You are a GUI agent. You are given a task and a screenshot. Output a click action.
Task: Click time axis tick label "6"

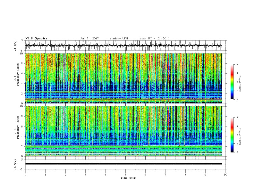click(x=145, y=175)
